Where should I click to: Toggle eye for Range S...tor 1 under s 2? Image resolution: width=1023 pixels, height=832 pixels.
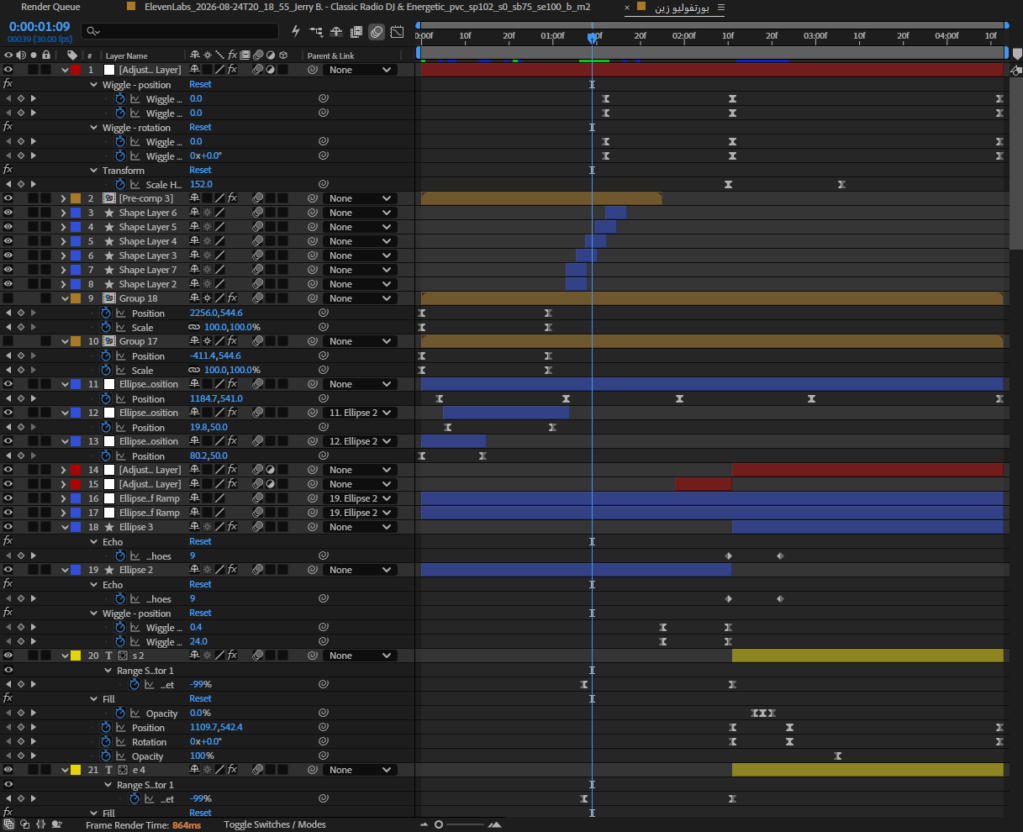click(x=8, y=670)
